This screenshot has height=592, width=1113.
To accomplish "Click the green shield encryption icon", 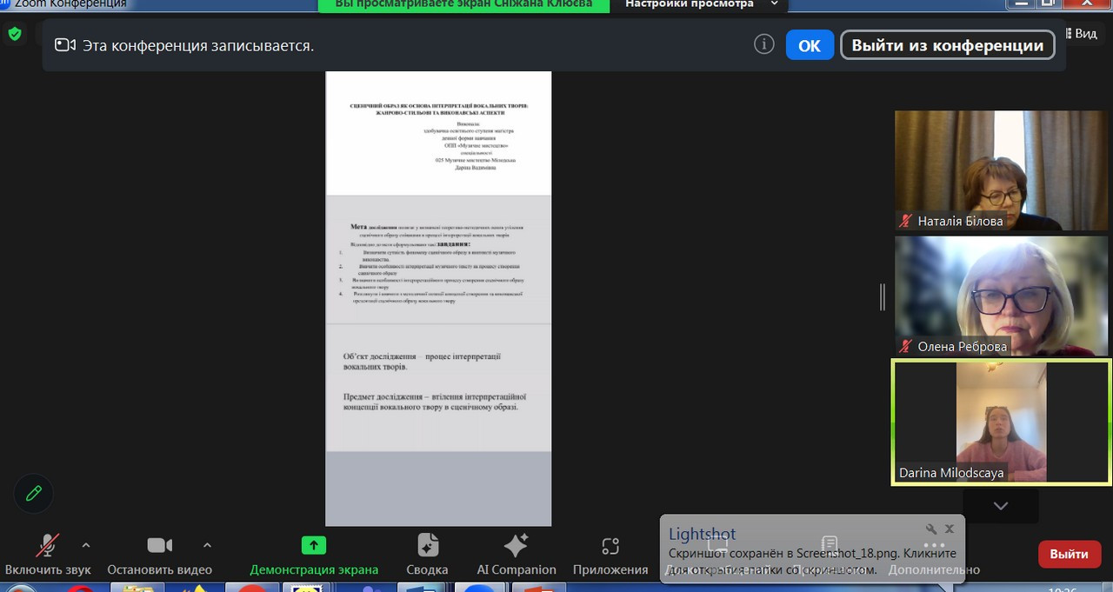I will [15, 34].
